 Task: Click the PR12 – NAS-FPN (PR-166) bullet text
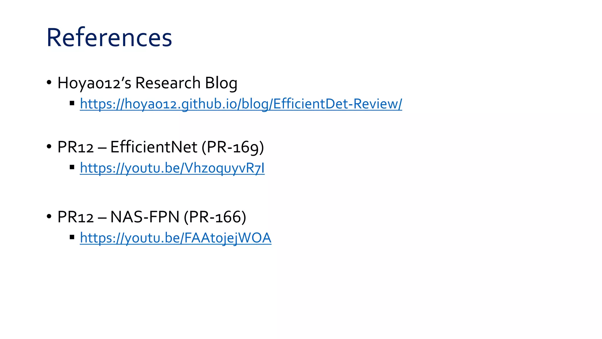pos(152,217)
